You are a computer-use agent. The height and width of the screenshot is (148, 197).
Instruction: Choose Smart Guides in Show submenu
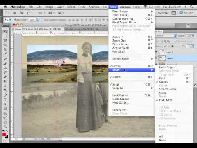click(174, 89)
